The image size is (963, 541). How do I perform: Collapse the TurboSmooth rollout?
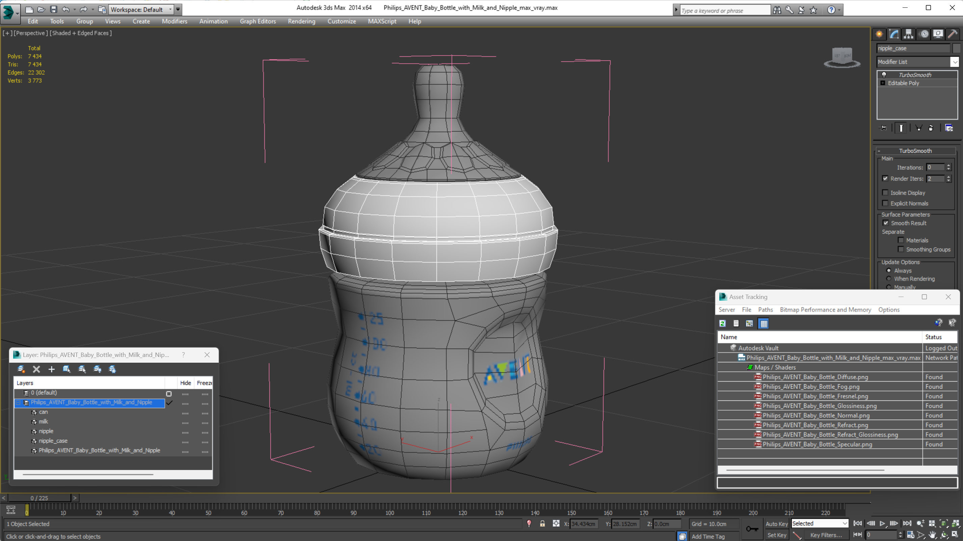tap(915, 151)
